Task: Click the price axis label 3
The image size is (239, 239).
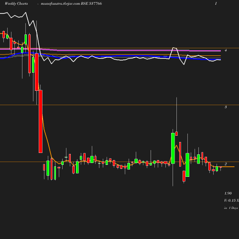Action: [226, 107]
